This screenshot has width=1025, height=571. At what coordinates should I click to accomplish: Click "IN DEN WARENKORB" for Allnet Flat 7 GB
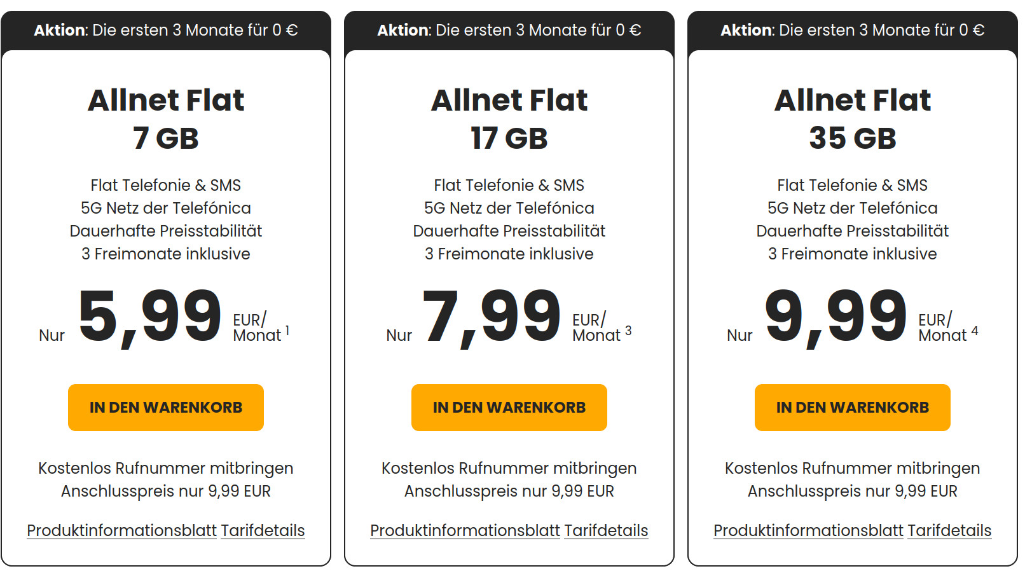coord(165,408)
